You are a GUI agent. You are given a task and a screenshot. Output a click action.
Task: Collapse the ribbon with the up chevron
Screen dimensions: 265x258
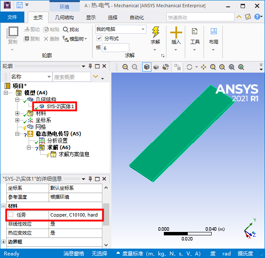pyautogui.click(x=239, y=17)
